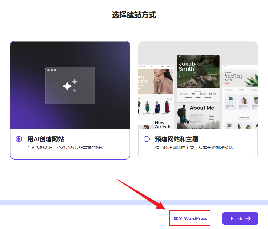Select the 预建网站和主题 radio button
The height and width of the screenshot is (229, 268).
pyautogui.click(x=147, y=139)
